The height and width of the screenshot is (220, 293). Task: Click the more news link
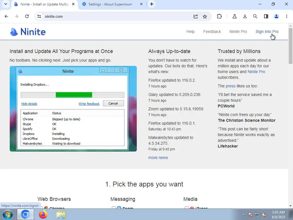[158, 158]
